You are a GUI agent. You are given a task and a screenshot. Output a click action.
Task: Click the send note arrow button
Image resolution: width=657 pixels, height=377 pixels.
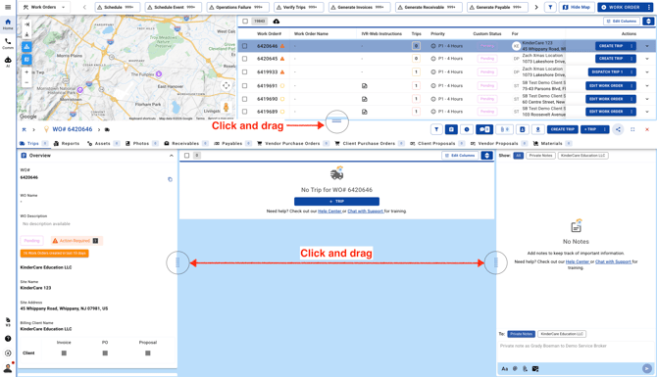647,368
